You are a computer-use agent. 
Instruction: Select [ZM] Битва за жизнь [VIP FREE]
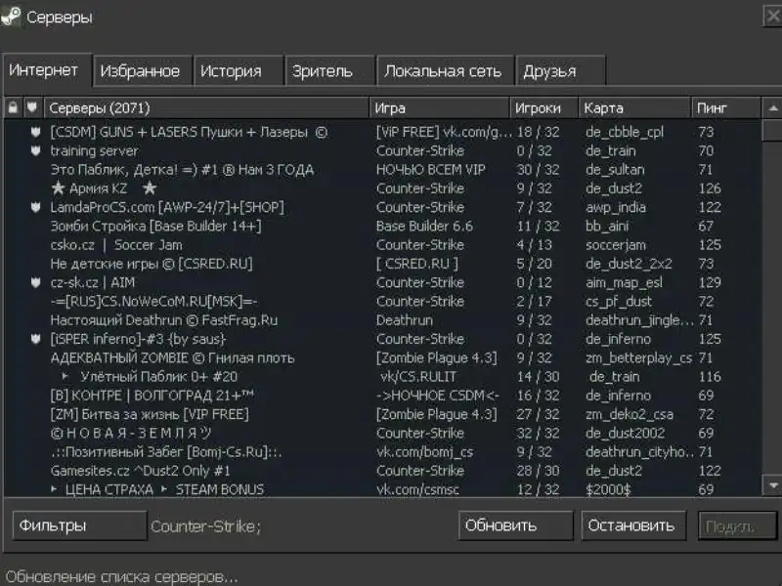coord(383,414)
